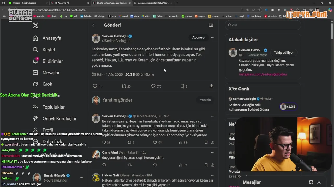Switch to Stream - Kick Dashboard tab
Screen dimensions: 334x187
27,3
